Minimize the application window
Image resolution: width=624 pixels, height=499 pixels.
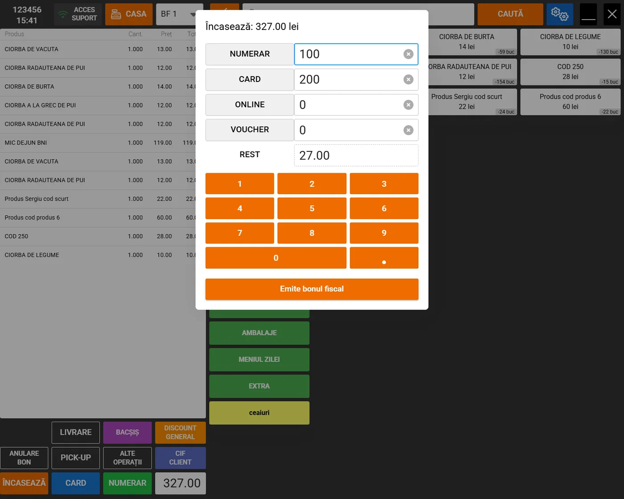[588, 14]
